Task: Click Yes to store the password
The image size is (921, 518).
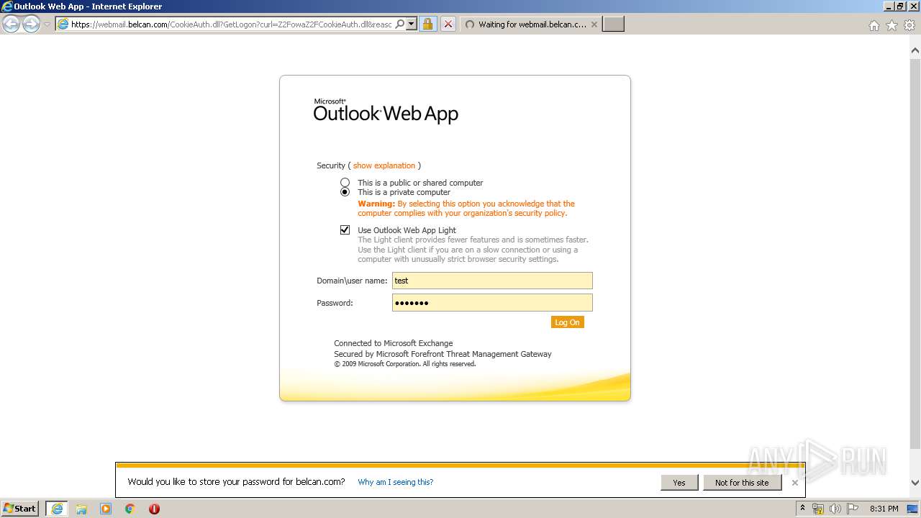Action: (x=679, y=483)
